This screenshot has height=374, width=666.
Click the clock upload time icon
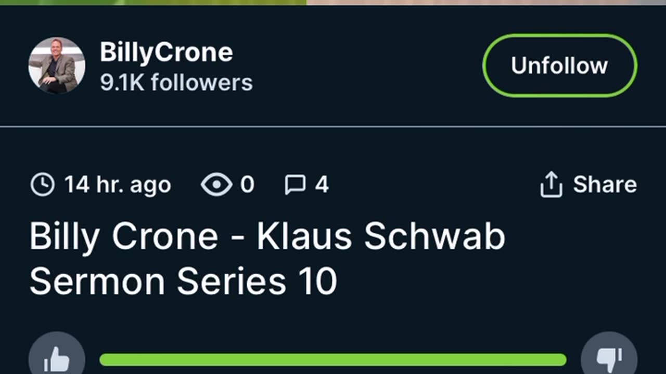[x=43, y=185]
